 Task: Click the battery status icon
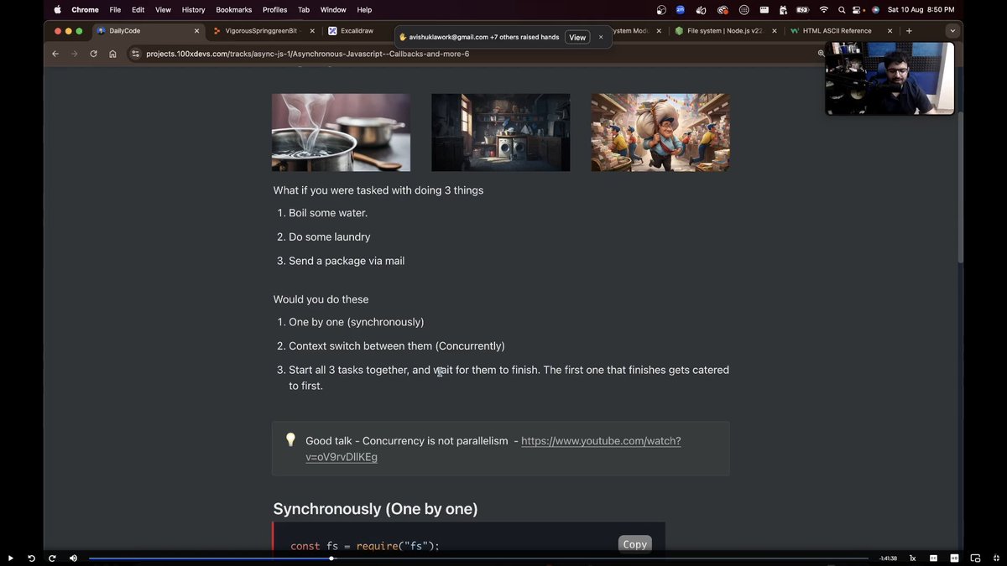tap(802, 10)
